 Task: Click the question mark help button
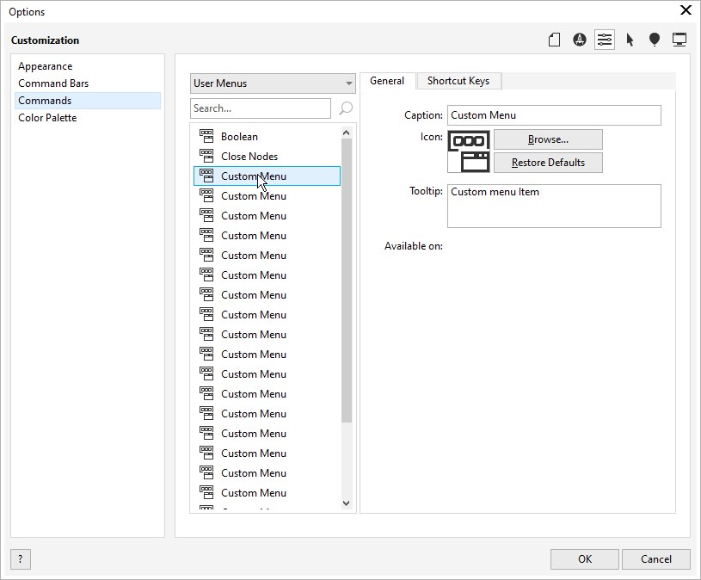click(20, 559)
